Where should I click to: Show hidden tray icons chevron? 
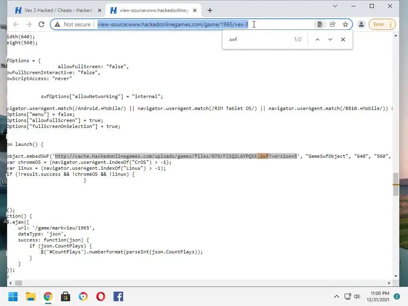click(336, 296)
